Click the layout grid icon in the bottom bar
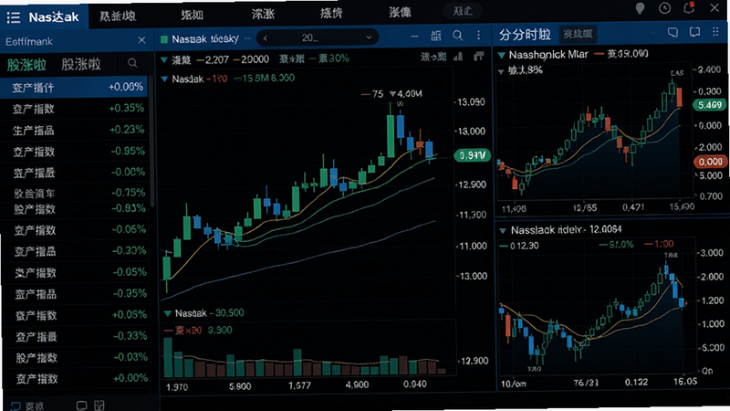This screenshot has width=730, height=411. coord(99,406)
